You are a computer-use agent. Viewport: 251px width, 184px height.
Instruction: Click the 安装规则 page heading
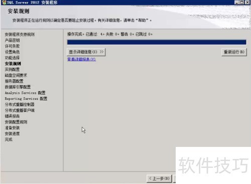point(19,12)
